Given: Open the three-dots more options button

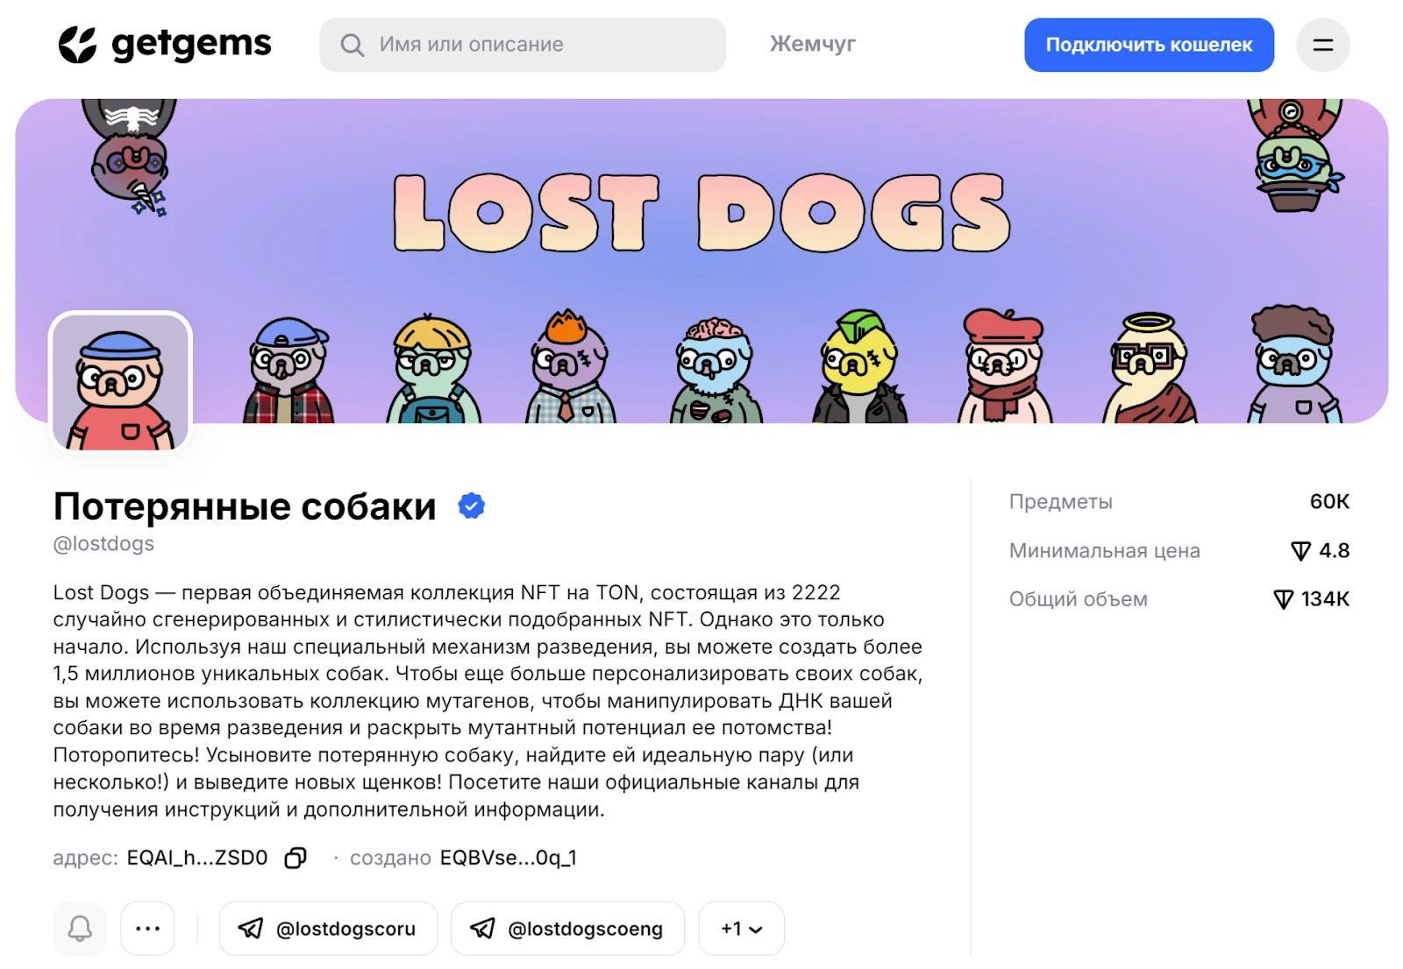Looking at the screenshot, I should pos(147,928).
